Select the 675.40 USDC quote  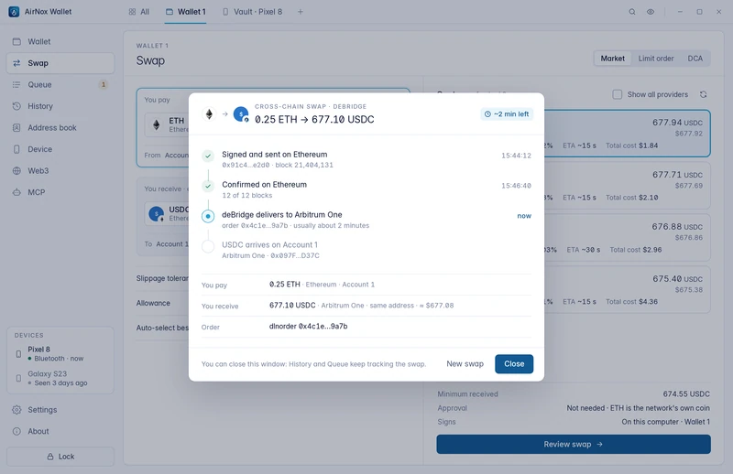point(627,289)
